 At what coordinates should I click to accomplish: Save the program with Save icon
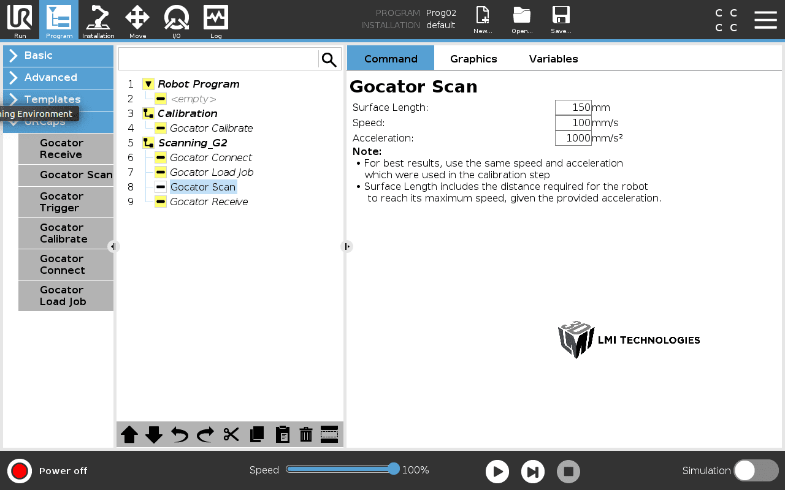[x=561, y=20]
